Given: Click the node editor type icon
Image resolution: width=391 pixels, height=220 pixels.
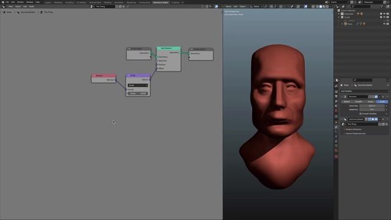Looking at the screenshot, I should pyautogui.click(x=4, y=7).
